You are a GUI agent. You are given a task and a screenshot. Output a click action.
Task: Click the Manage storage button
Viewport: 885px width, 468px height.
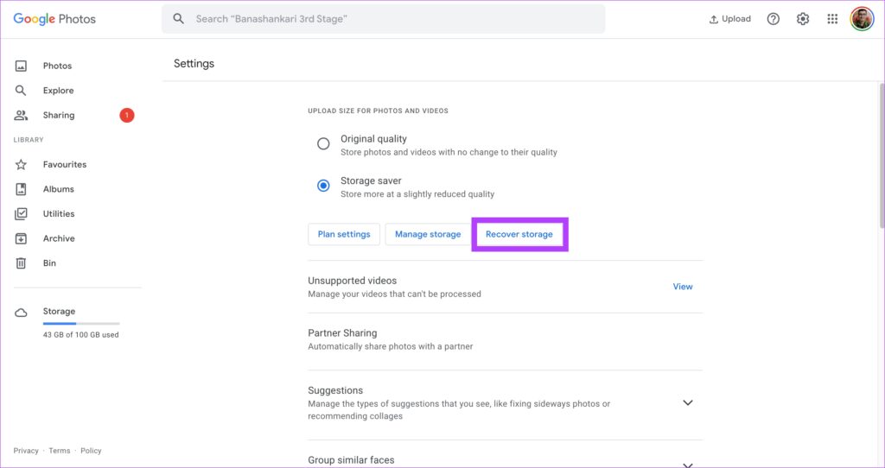click(x=428, y=234)
